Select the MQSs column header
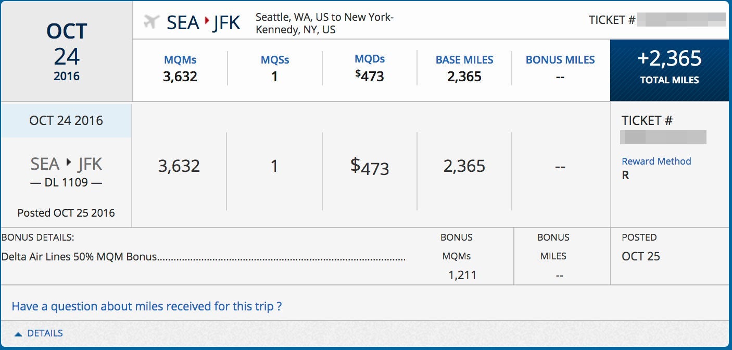This screenshot has height=350, width=732. point(275,60)
